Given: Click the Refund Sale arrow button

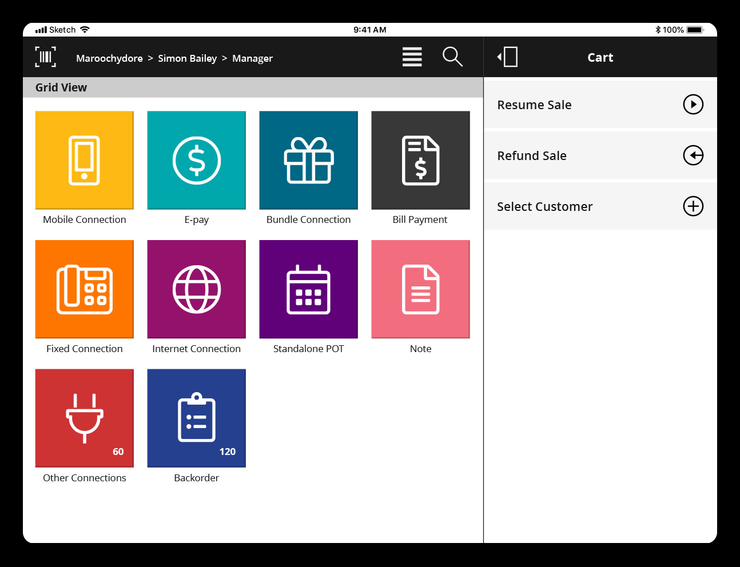Looking at the screenshot, I should coord(693,155).
